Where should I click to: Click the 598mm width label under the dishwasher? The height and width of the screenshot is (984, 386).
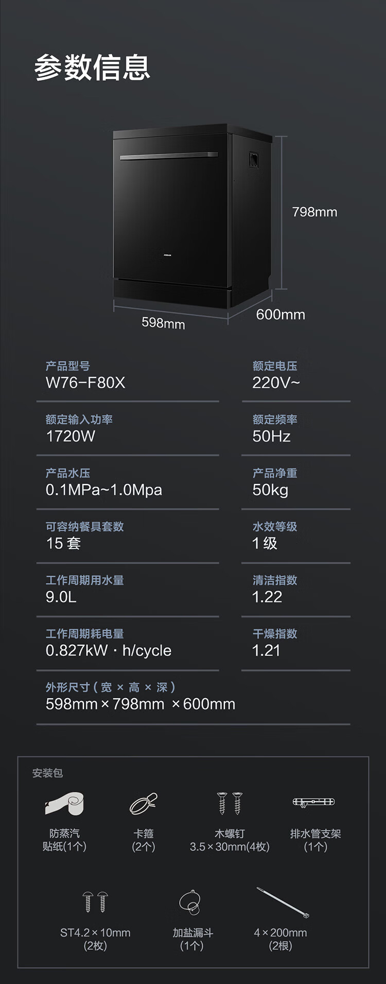[163, 323]
